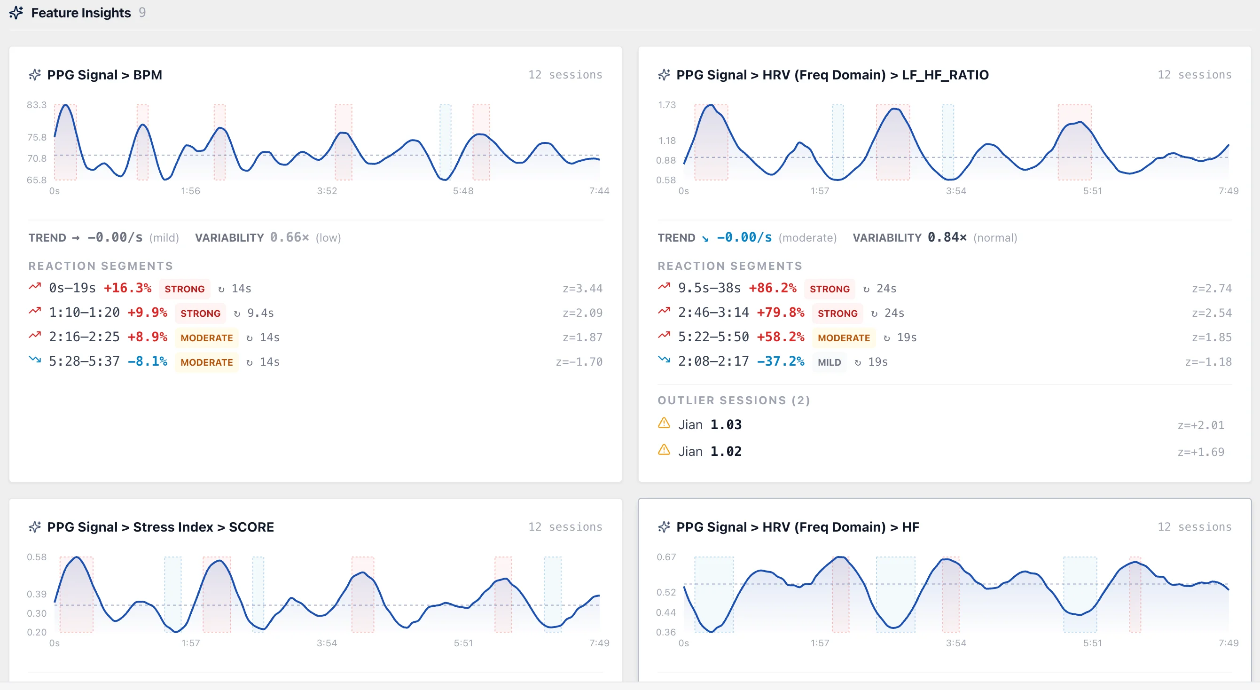Click the STRONG badge on the +79.8% segment
The image size is (1260, 690).
(x=837, y=314)
